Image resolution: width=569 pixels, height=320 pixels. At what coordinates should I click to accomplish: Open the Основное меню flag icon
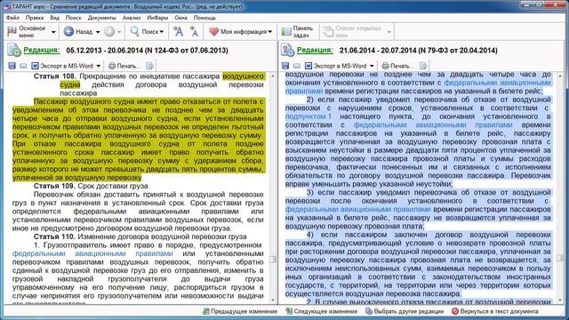pos(12,32)
